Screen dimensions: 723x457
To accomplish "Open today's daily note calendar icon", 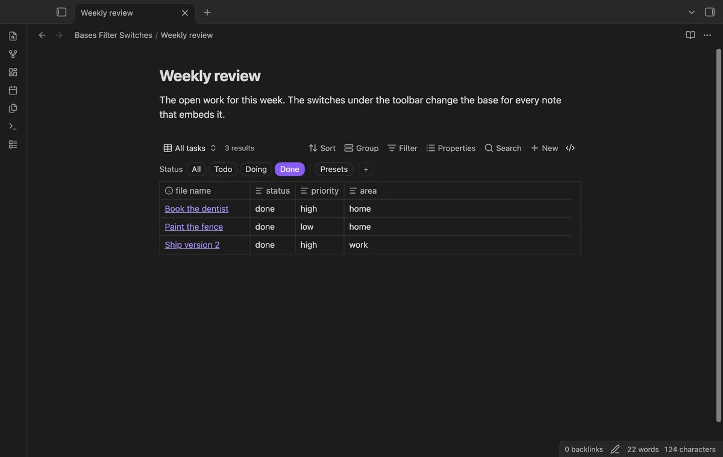I will [13, 90].
